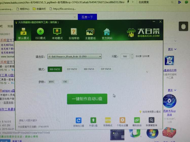The image size is (190, 142).
Task: Select ZIP-FAT32 mode
Action: pos(72,69)
